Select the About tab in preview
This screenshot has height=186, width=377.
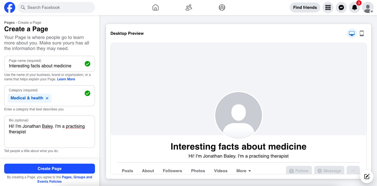[x=148, y=171]
